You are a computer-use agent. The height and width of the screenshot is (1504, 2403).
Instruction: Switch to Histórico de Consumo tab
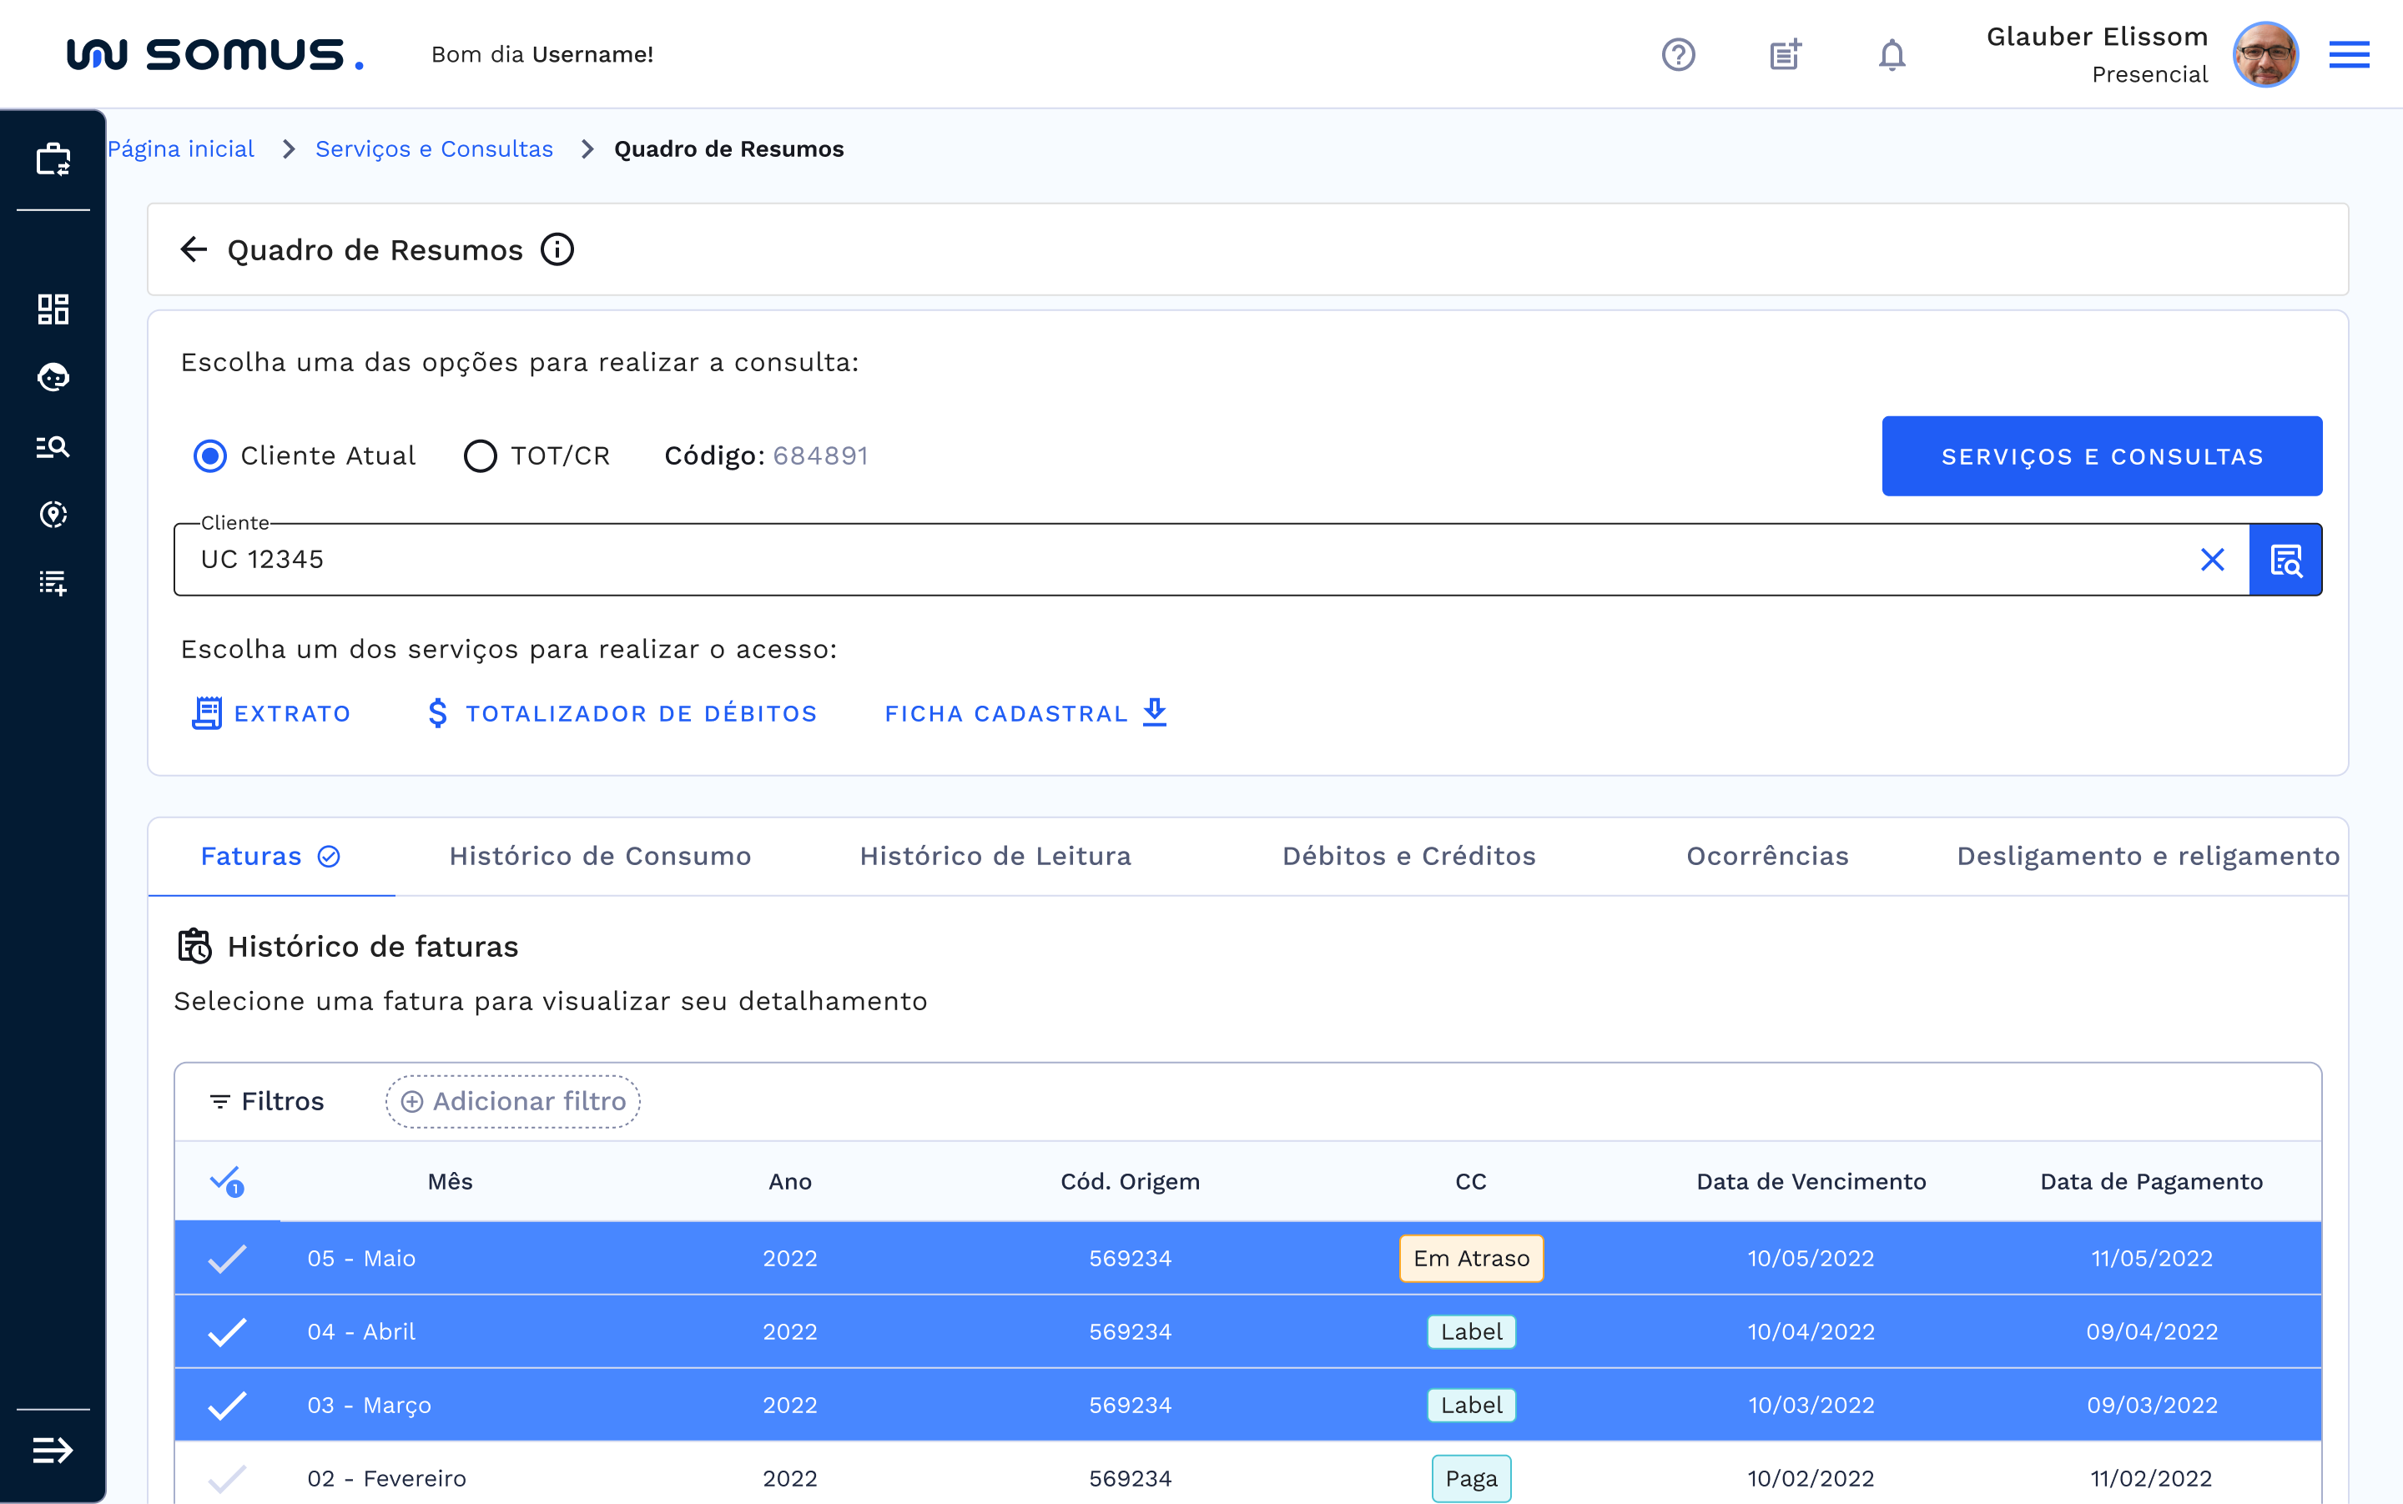600,857
